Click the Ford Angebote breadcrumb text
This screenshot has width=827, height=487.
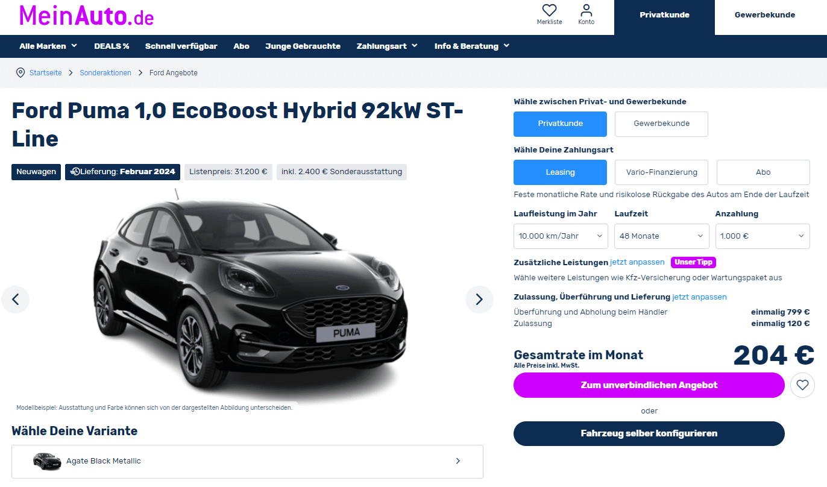(174, 73)
